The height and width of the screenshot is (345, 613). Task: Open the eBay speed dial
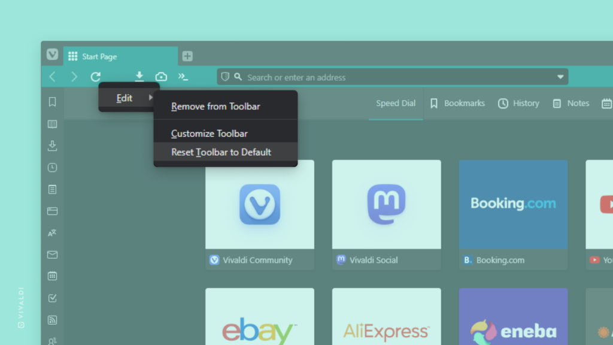260,316
